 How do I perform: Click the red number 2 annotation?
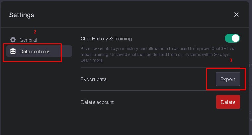click(x=35, y=32)
